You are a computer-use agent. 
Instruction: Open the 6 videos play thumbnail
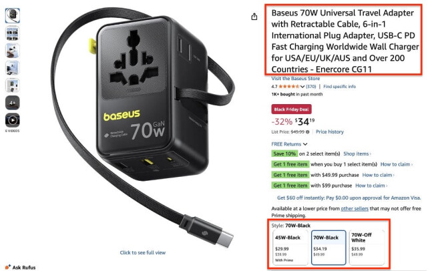point(13,120)
